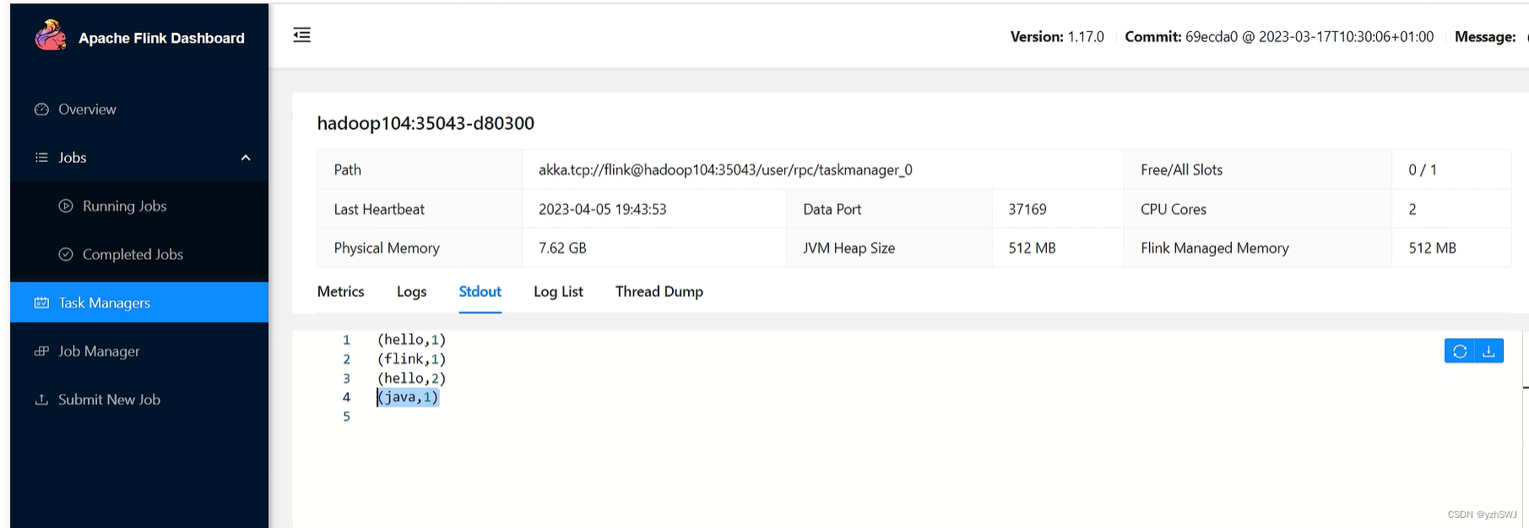This screenshot has height=528, width=1529.
Task: Collapse the sidebar with the fold icon
Action: 301,35
